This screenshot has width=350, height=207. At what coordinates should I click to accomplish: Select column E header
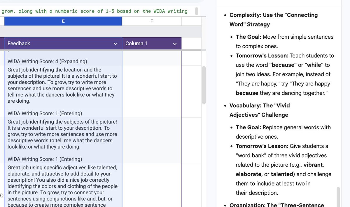pos(63,21)
